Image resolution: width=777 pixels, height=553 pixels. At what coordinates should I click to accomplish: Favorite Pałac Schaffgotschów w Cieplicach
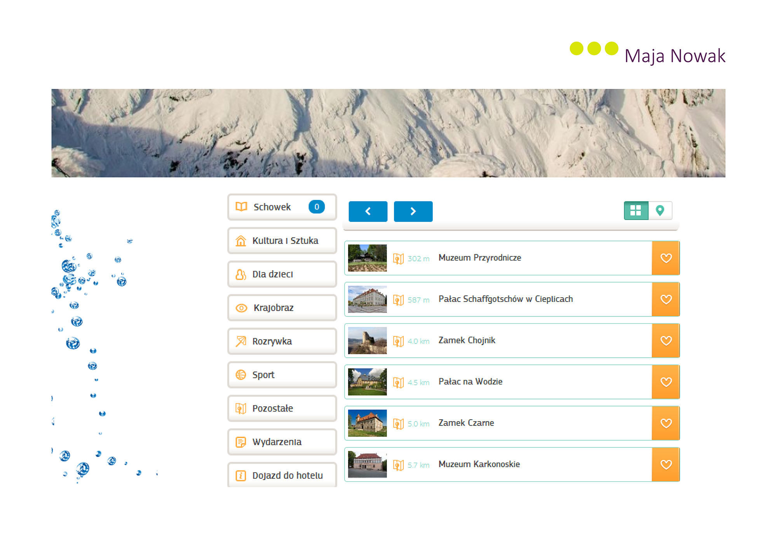coord(666,299)
